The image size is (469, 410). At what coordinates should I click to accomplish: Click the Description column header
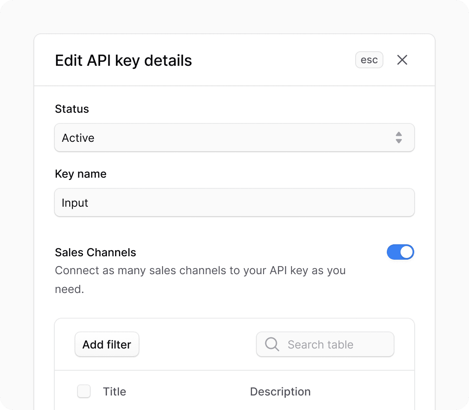[280, 392]
